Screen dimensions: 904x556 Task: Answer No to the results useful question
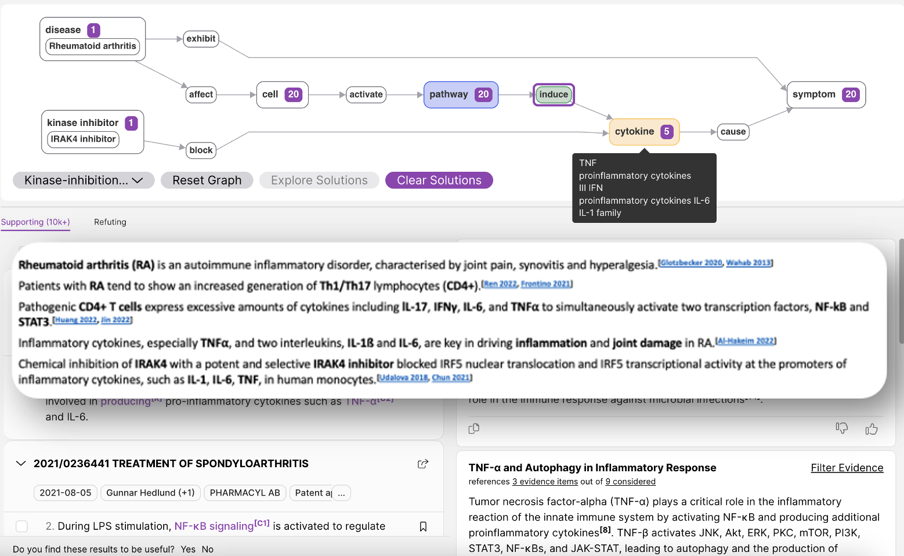(x=208, y=549)
